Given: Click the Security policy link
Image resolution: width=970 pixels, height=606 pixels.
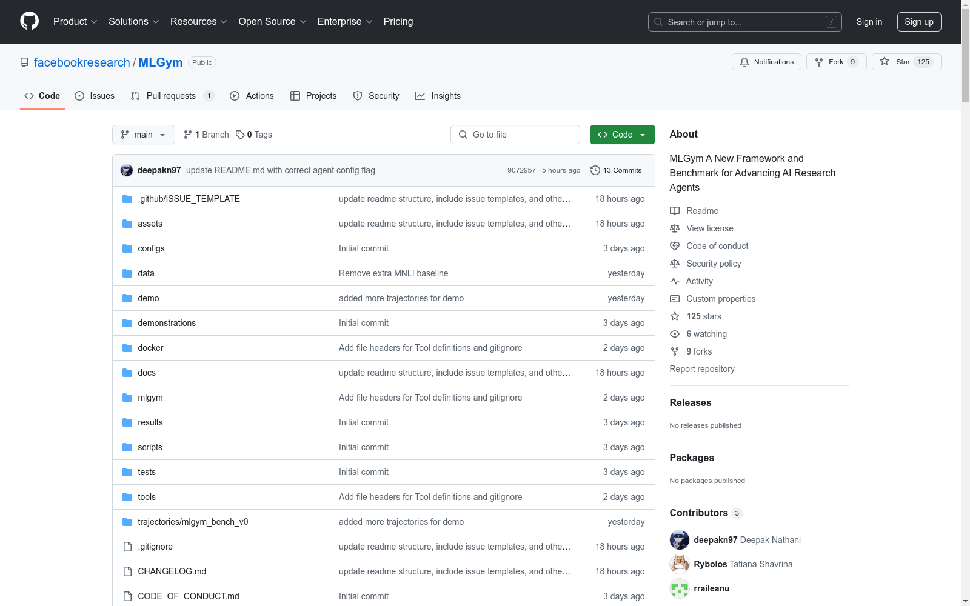Looking at the screenshot, I should point(714,264).
